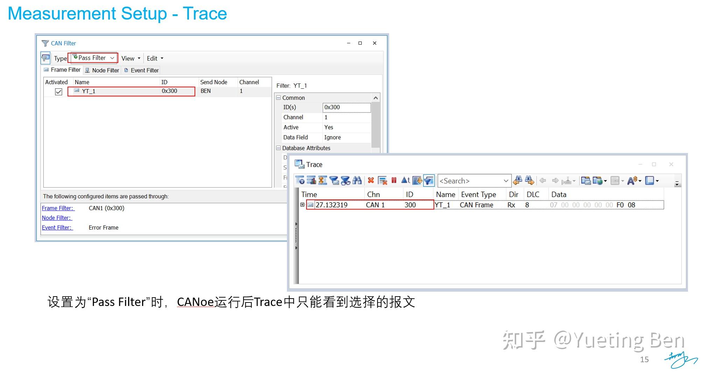The width and height of the screenshot is (703, 372).
Task: Click the ID(s) field showing 0x300
Action: (x=346, y=107)
